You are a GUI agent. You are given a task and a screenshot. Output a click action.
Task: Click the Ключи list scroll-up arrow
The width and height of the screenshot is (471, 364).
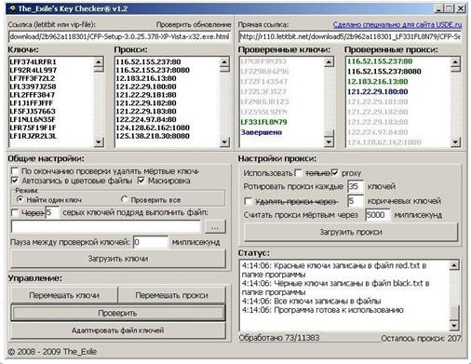pos(99,61)
